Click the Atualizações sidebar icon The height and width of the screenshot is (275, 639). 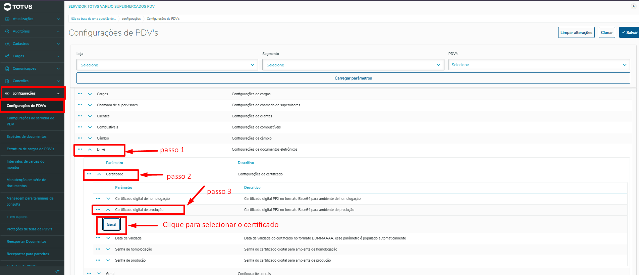coord(7,19)
